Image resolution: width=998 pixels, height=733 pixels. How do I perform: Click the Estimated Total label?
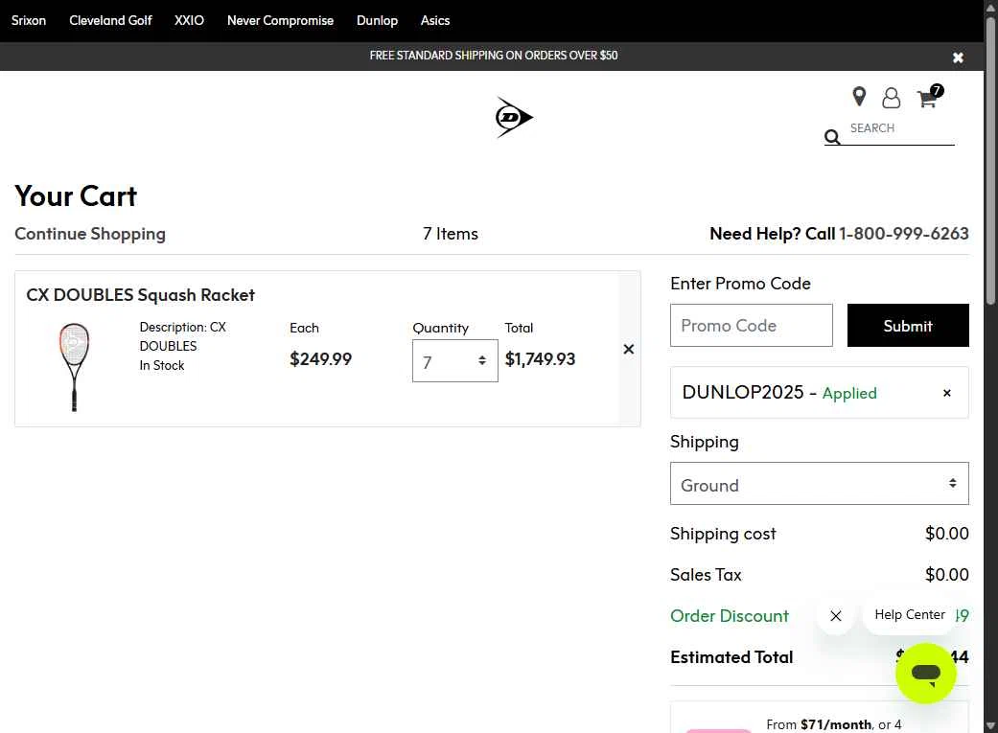tap(731, 656)
